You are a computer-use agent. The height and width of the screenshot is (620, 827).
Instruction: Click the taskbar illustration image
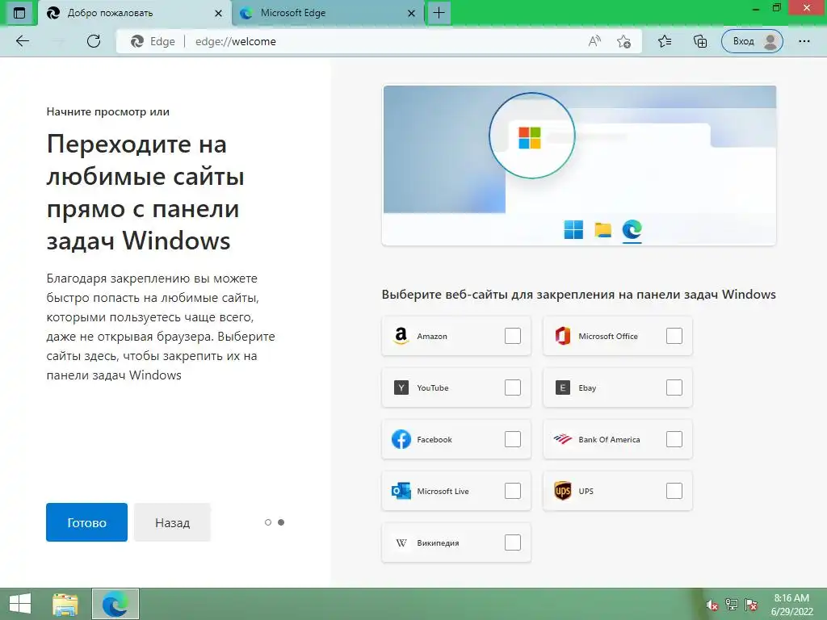(579, 165)
